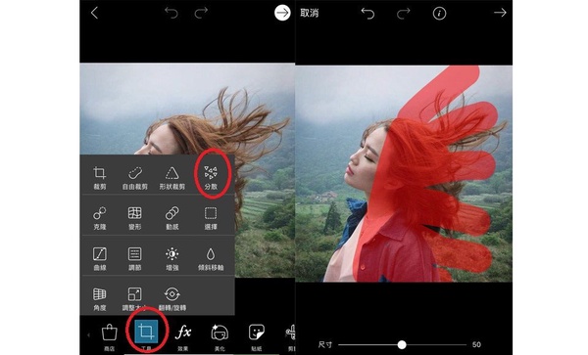Proceed with dispersion screen's next arrow
The width and height of the screenshot is (588, 355).
[500, 13]
